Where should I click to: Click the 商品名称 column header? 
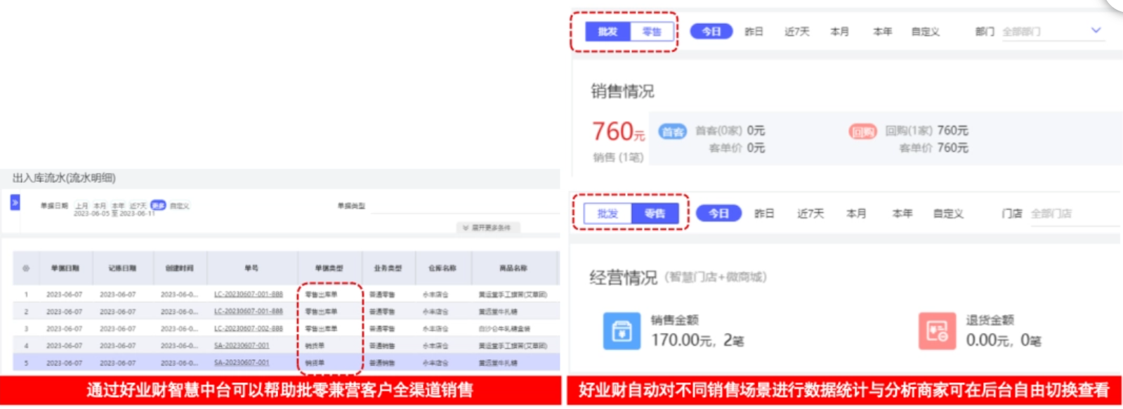(513, 268)
